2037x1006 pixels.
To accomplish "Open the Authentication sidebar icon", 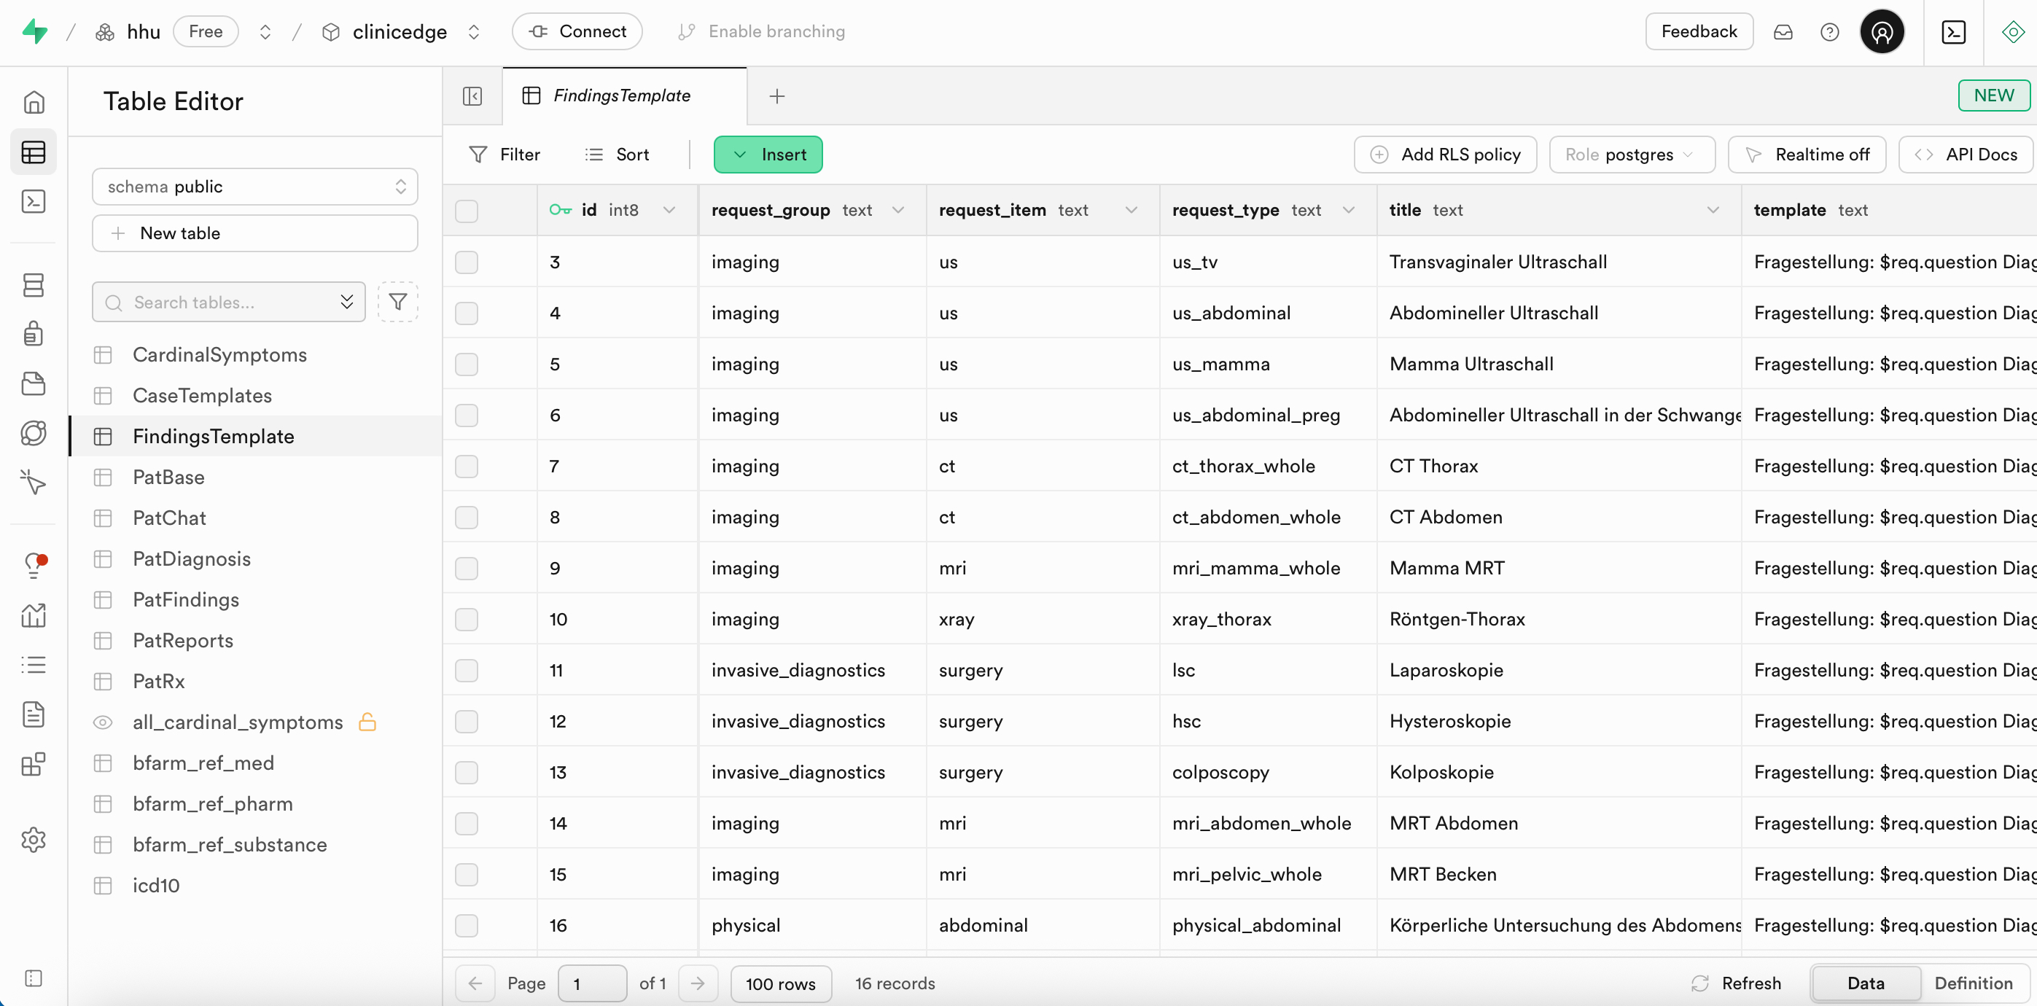I will (34, 334).
